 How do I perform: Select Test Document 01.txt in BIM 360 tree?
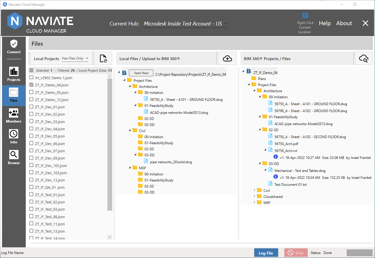(290, 184)
